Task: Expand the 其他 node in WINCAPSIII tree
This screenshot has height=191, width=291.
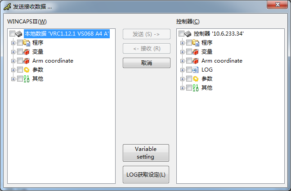Action: (13, 79)
